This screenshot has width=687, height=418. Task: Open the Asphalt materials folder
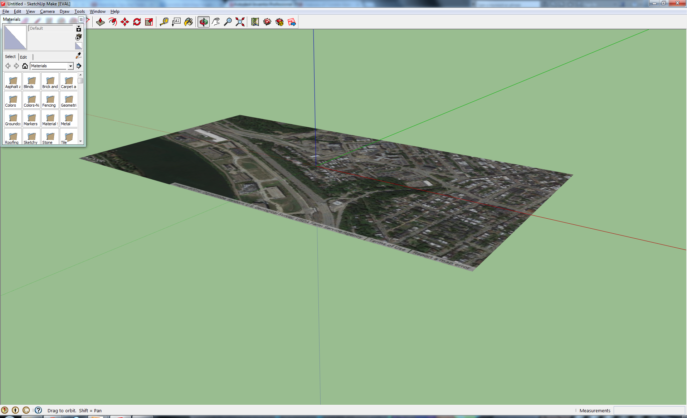coord(13,81)
